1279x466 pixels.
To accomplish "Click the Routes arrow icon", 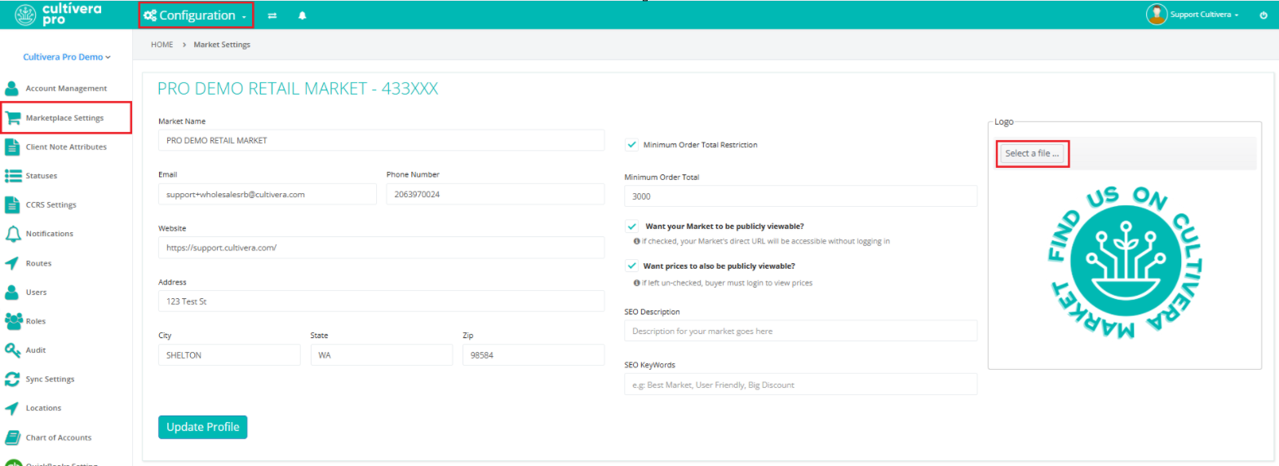I will (x=12, y=263).
